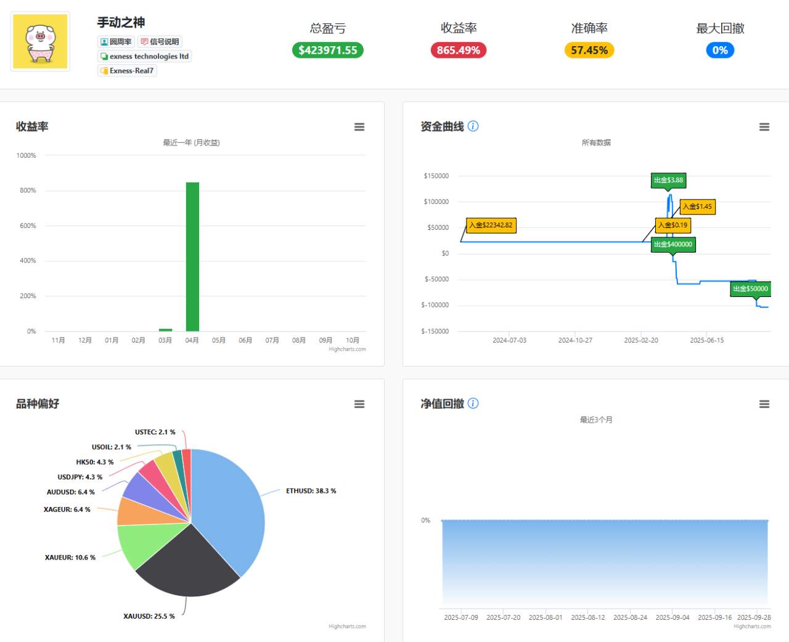Image resolution: width=789 pixels, height=642 pixels.
Task: Open the Highcharts.com link under the 品种偏好 chart
Action: pos(347,626)
